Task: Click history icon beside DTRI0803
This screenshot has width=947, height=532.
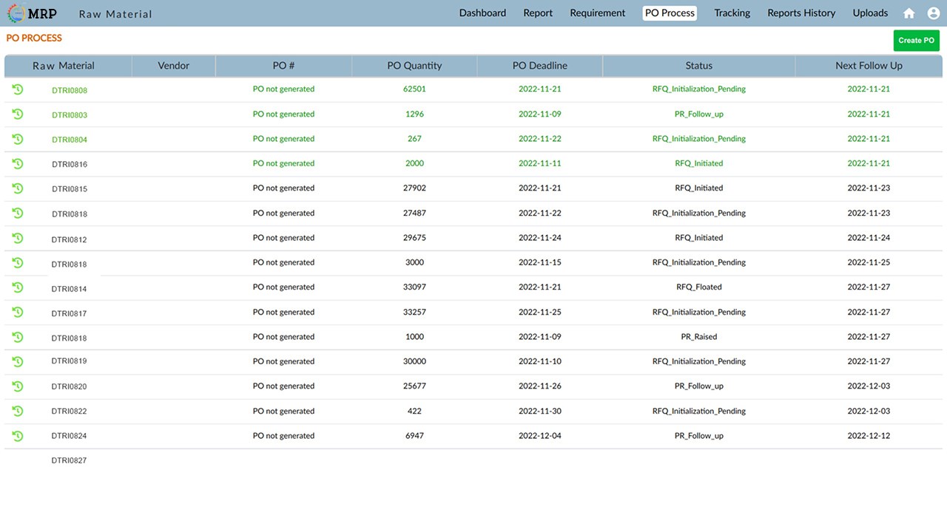Action: point(18,114)
